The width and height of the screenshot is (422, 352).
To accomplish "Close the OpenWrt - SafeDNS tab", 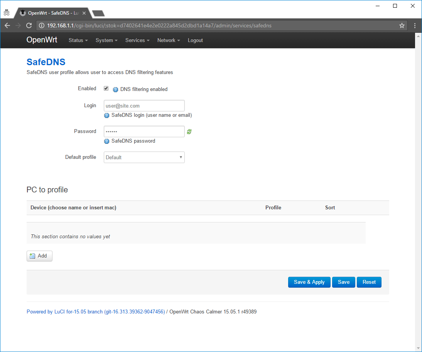I will coord(84,13).
